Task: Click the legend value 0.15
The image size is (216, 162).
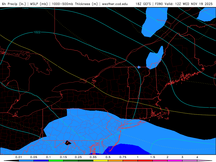Action: coord(63,157)
